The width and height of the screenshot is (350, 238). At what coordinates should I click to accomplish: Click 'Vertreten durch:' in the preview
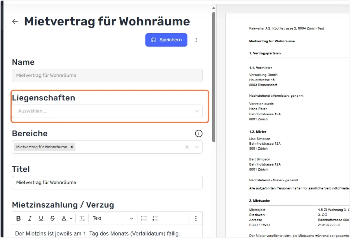pos(262,104)
